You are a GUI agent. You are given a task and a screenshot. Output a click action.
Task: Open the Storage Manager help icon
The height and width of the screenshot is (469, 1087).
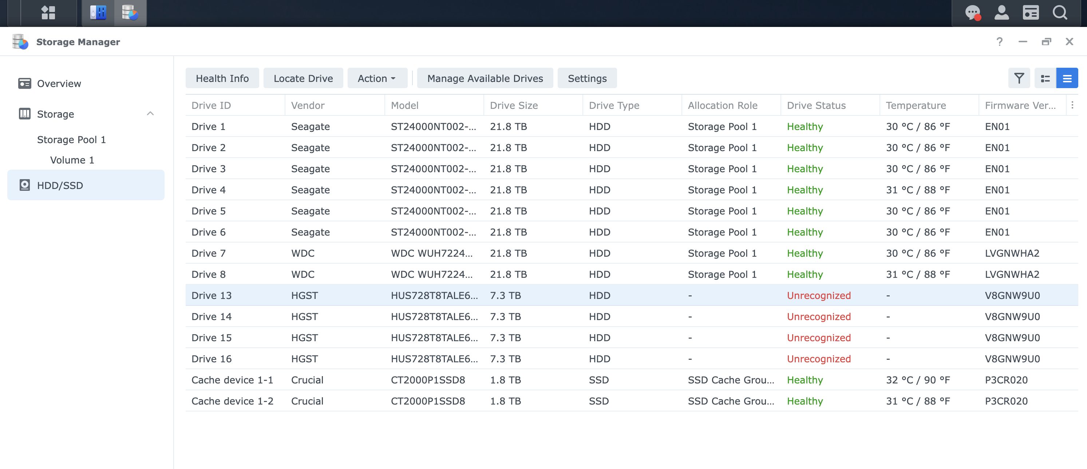click(999, 42)
